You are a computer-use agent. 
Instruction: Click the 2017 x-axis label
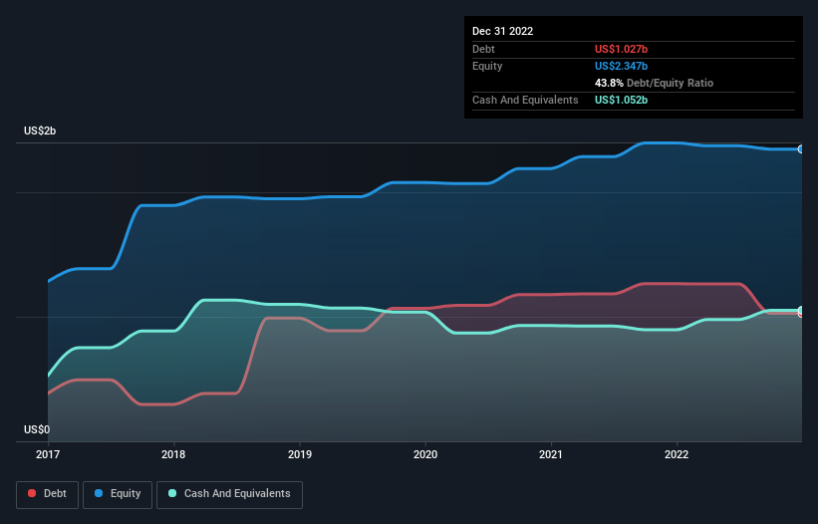[x=48, y=454]
